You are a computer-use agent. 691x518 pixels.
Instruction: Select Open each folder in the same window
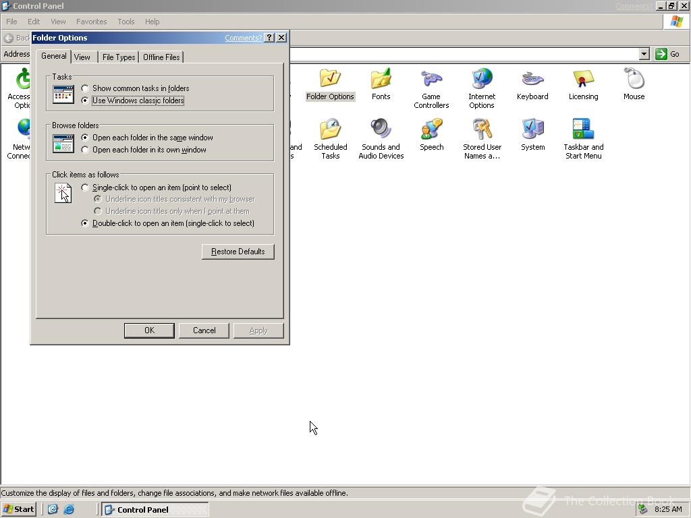[85, 138]
